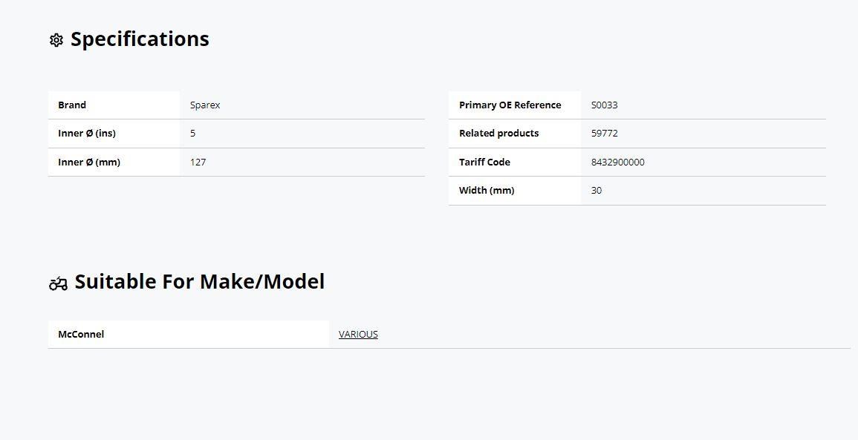Click the tractor icon beside Suitable For Make/Model

click(x=58, y=283)
